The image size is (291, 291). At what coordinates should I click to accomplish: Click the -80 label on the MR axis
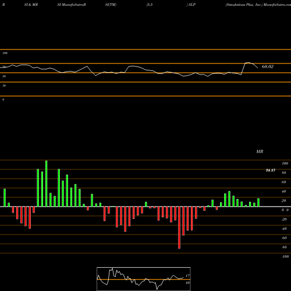tap(284, 247)
